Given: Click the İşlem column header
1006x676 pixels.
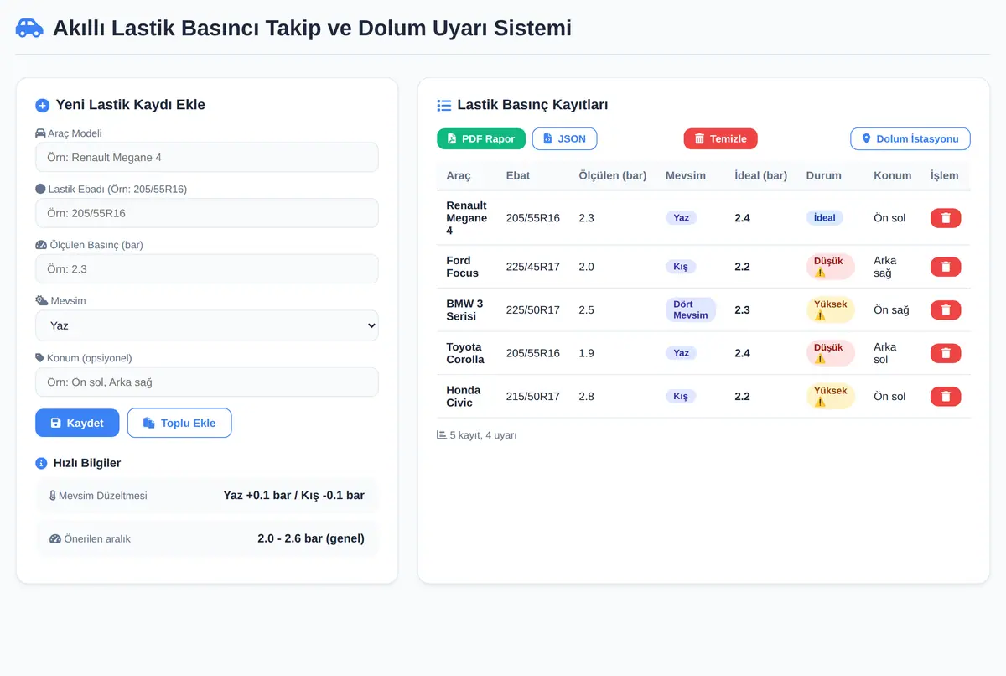Looking at the screenshot, I should [x=945, y=175].
